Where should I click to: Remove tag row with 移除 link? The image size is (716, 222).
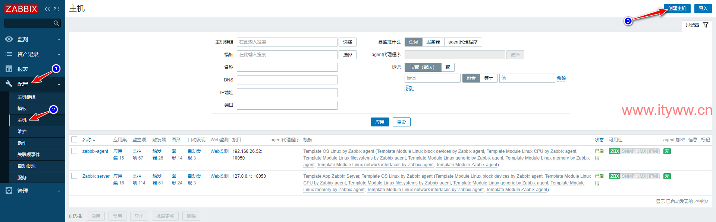(x=562, y=78)
